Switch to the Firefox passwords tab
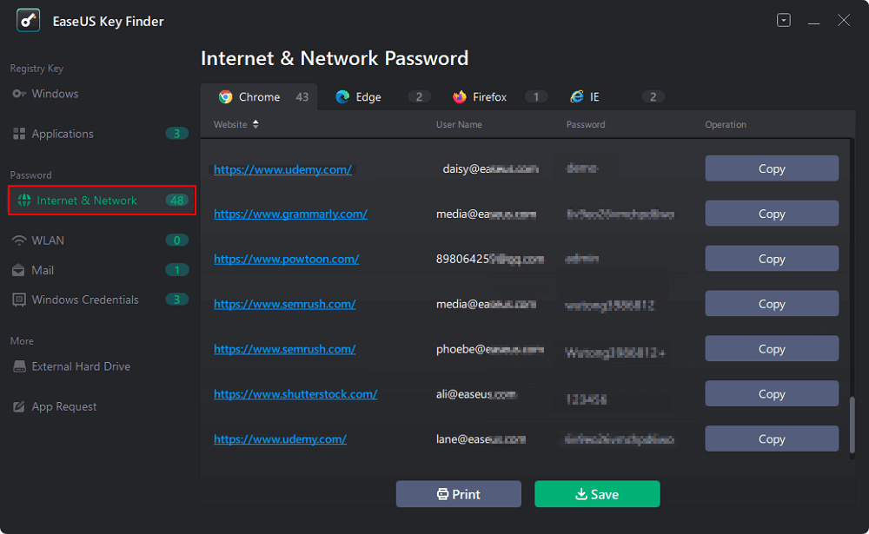Screen dimensions: 869x534 pyautogui.click(x=489, y=97)
